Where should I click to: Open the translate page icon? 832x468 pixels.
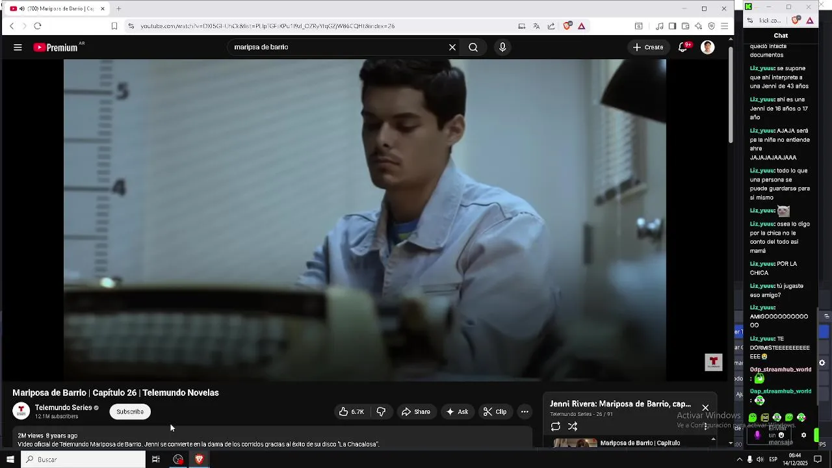[x=536, y=26]
